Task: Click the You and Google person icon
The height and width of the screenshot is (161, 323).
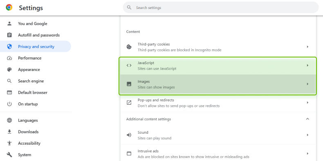Action: [9, 23]
